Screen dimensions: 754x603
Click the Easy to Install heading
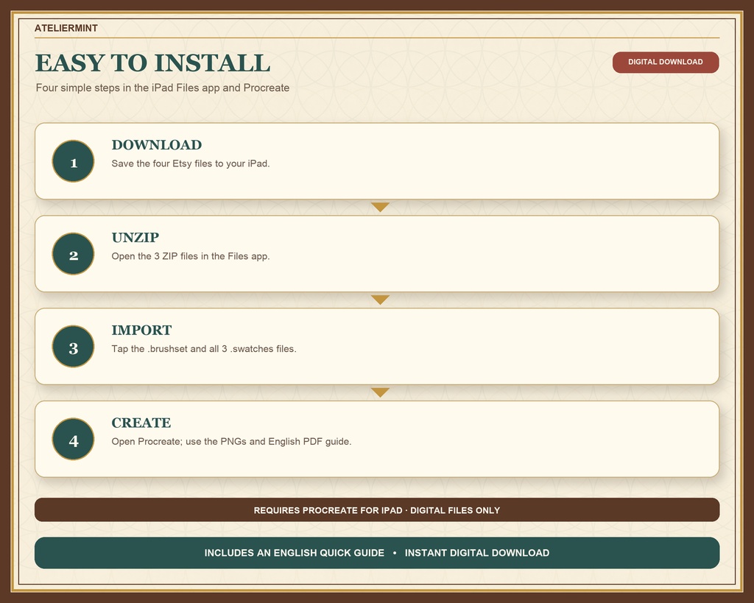(x=153, y=63)
